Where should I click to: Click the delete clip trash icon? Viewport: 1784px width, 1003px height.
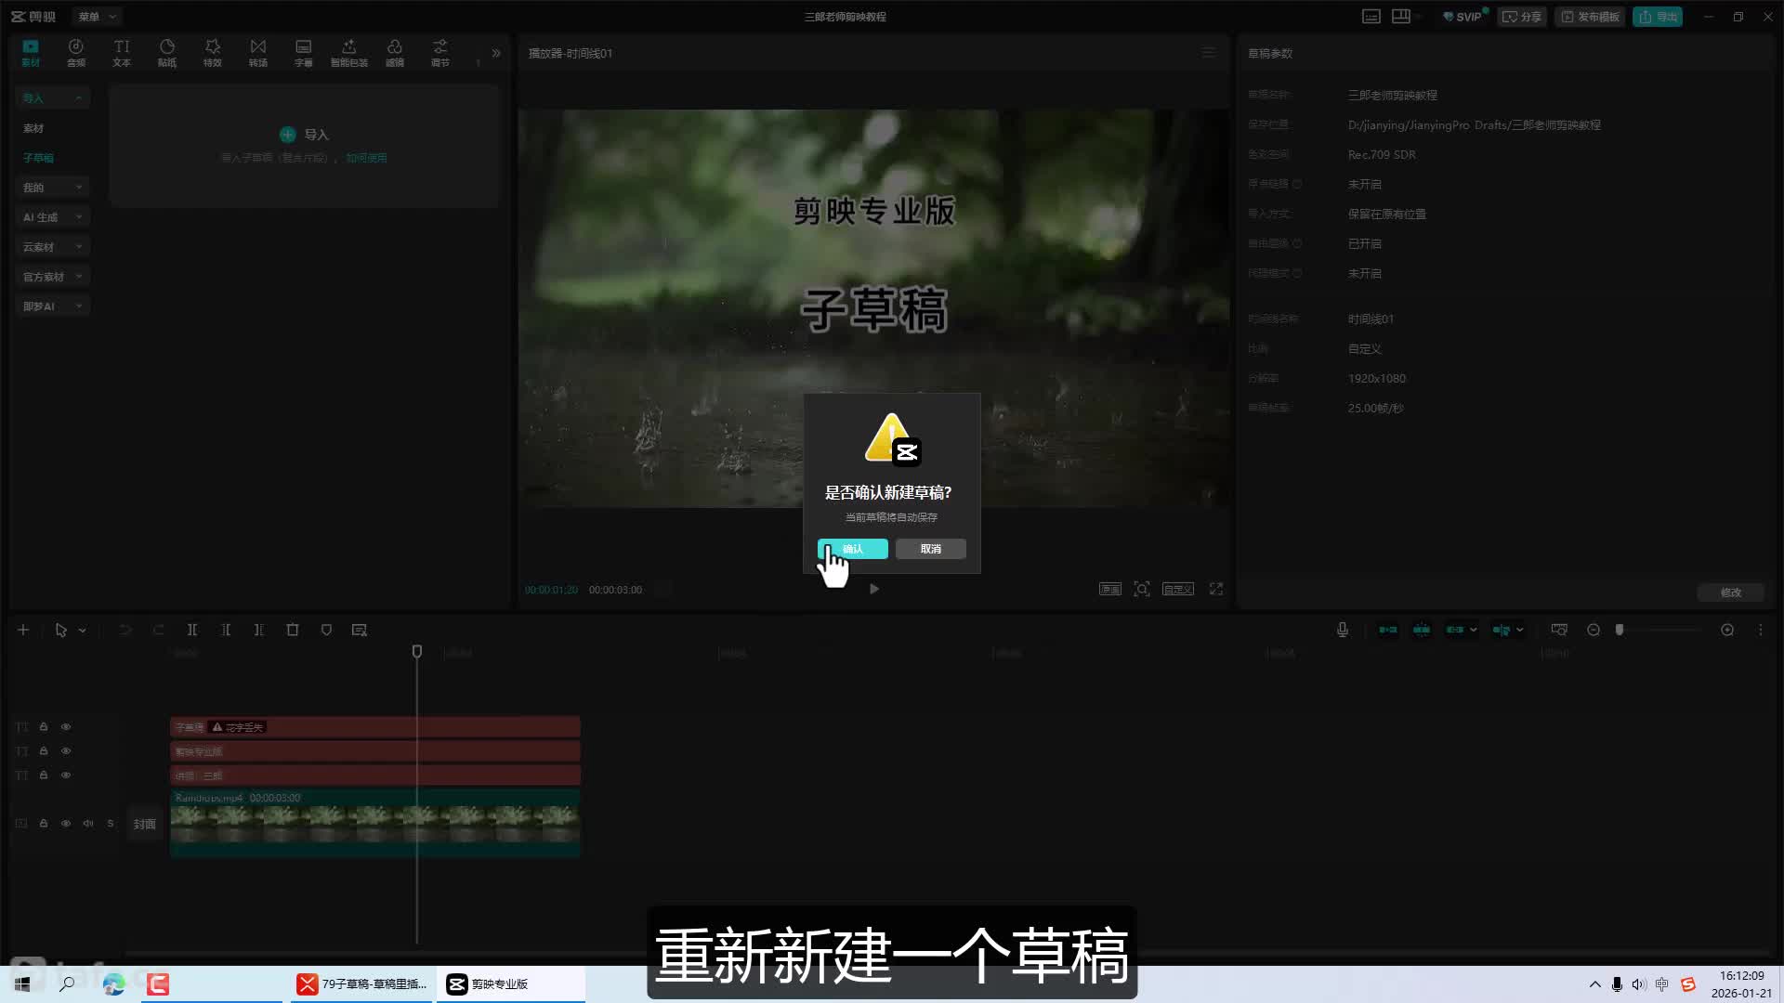click(293, 630)
